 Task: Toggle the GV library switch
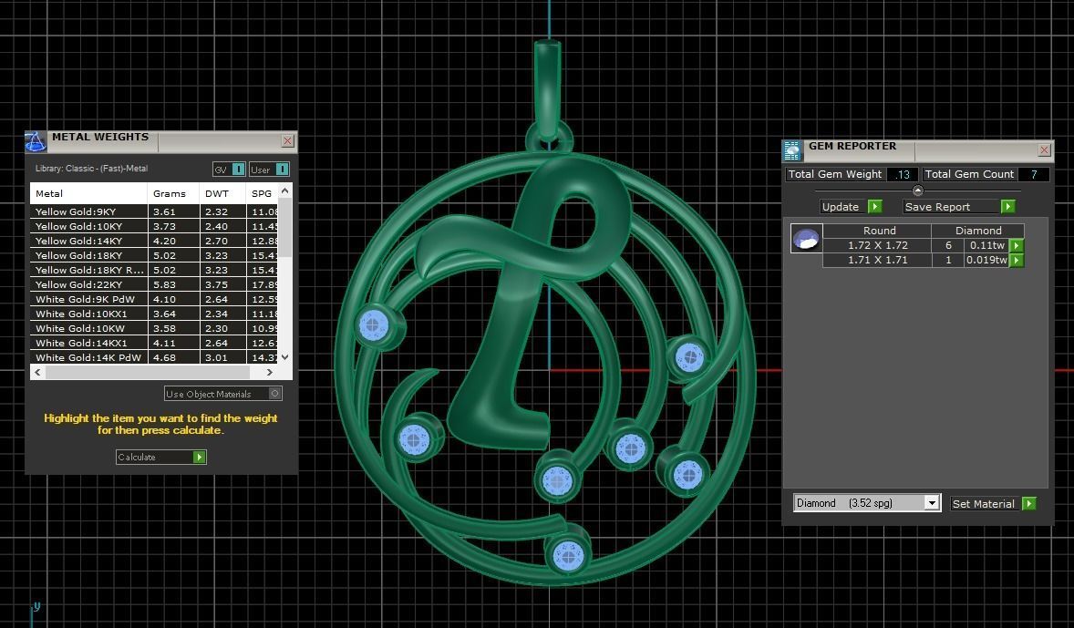click(238, 170)
